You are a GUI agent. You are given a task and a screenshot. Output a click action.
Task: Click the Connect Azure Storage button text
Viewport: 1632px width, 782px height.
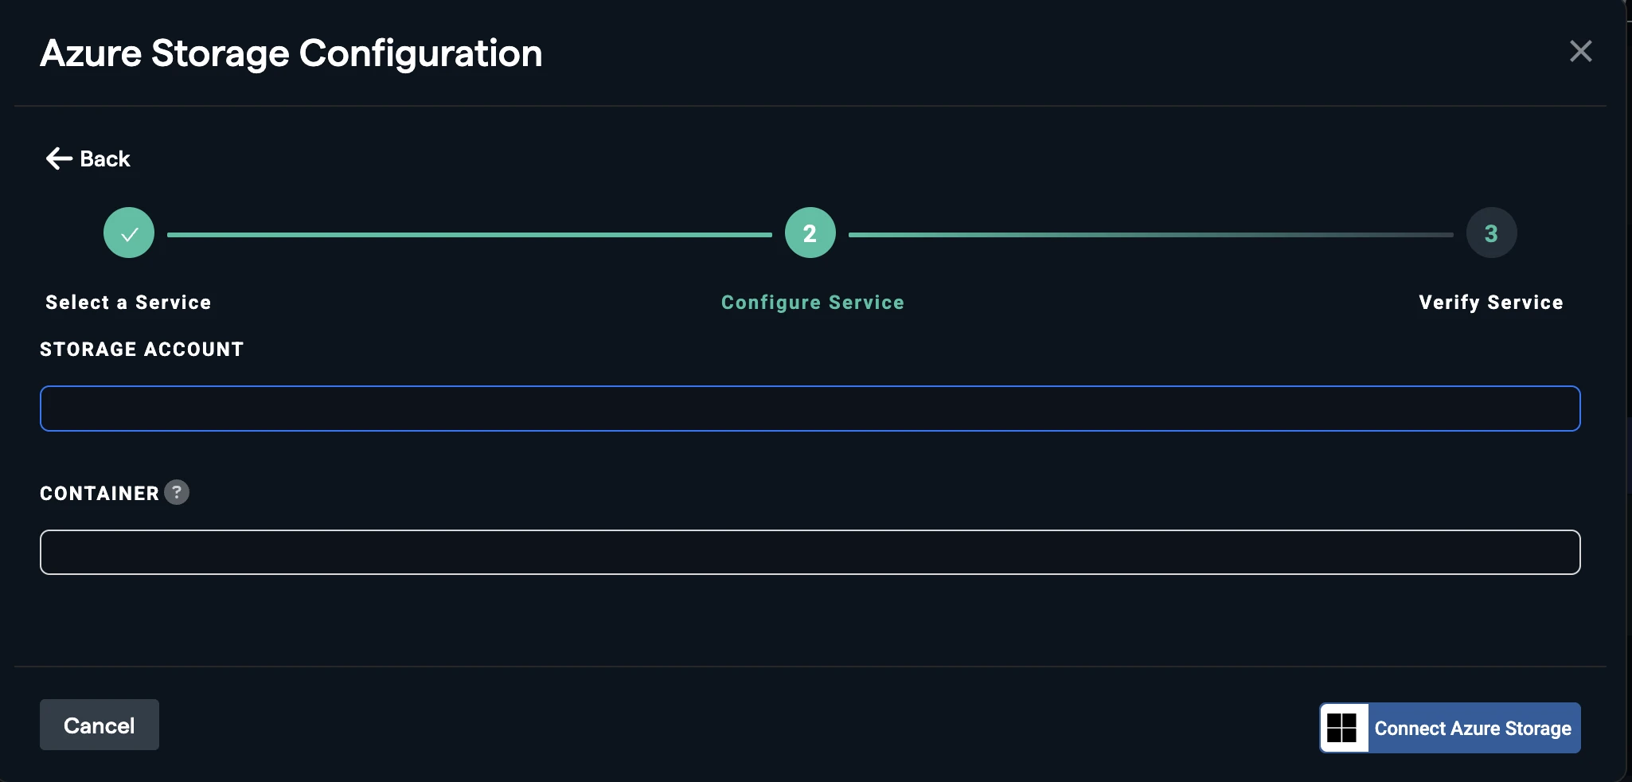(1473, 729)
